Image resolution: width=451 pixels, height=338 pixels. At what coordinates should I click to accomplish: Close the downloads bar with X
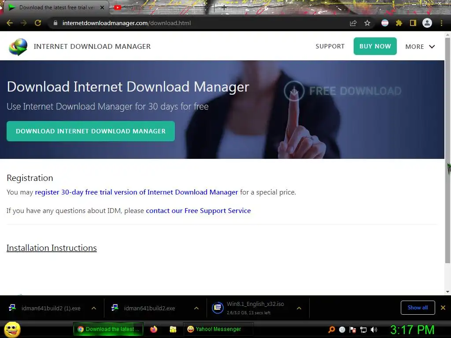[443, 308]
